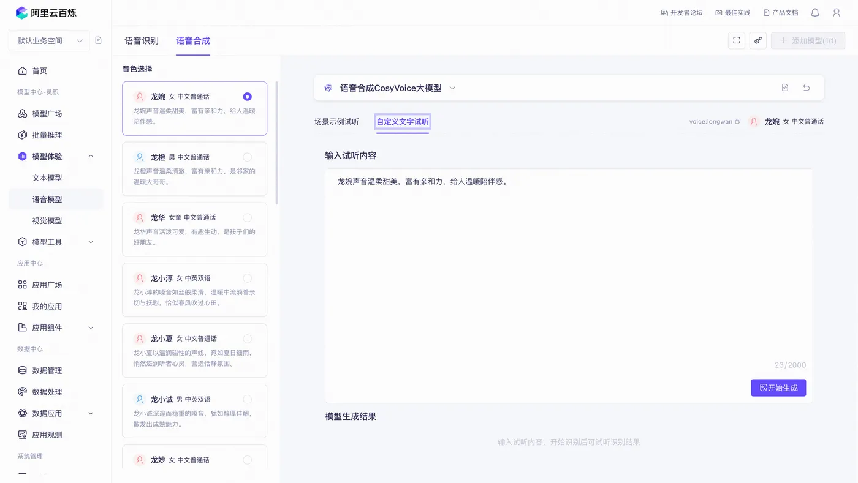
Task: Click the 数据管理 icon
Action: pos(23,371)
